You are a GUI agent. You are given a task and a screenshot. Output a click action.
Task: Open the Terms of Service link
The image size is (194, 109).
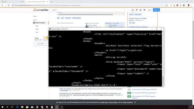click(128, 102)
